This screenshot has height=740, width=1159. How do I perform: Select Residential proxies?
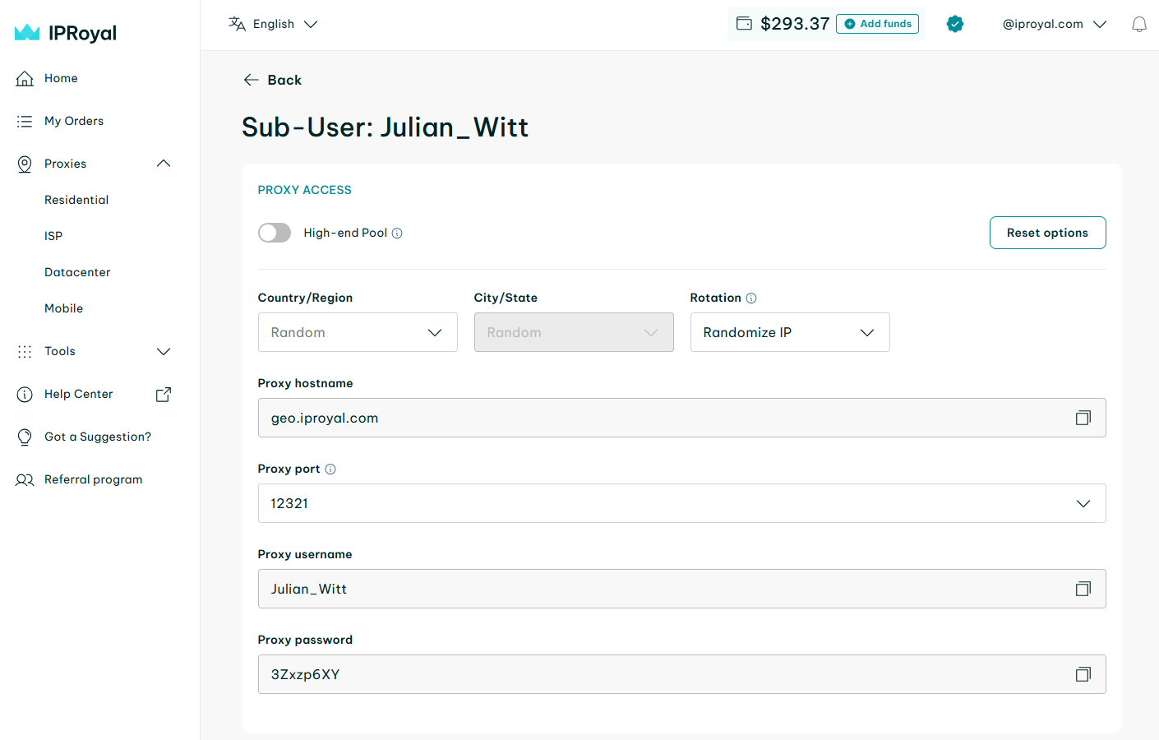pyautogui.click(x=76, y=200)
